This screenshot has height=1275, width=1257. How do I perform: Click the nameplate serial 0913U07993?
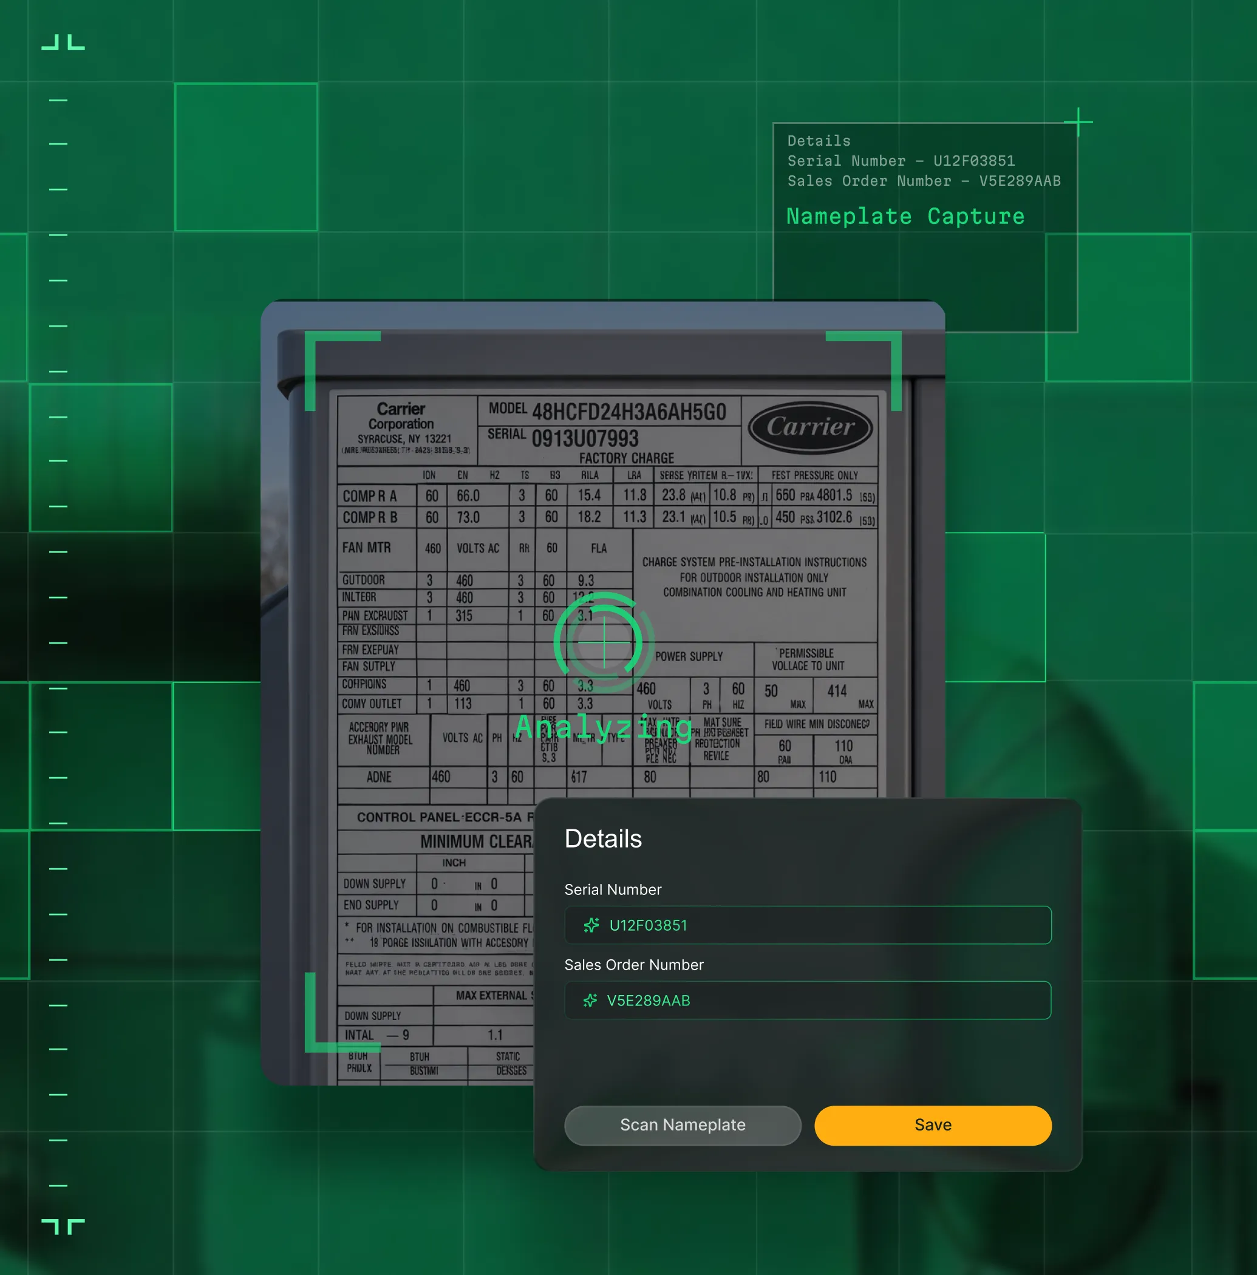[585, 438]
